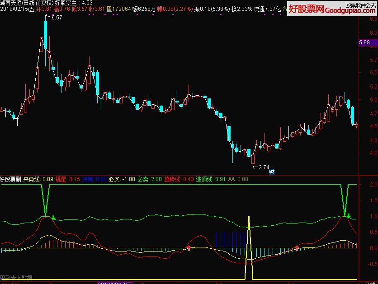The height and width of the screenshot is (284, 378).
Task: Click the float shares 流通7.37亿
Action: coord(267,9)
